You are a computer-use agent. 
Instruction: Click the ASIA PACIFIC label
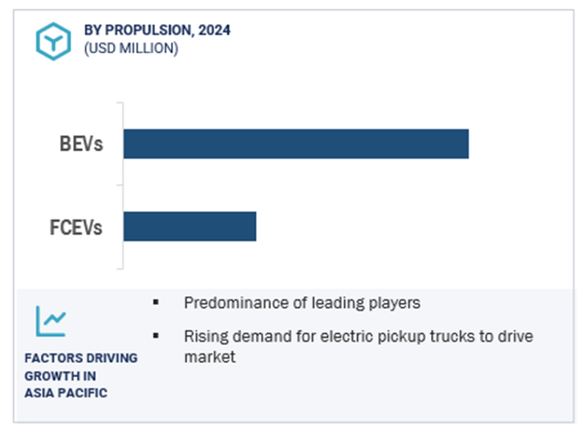[66, 393]
